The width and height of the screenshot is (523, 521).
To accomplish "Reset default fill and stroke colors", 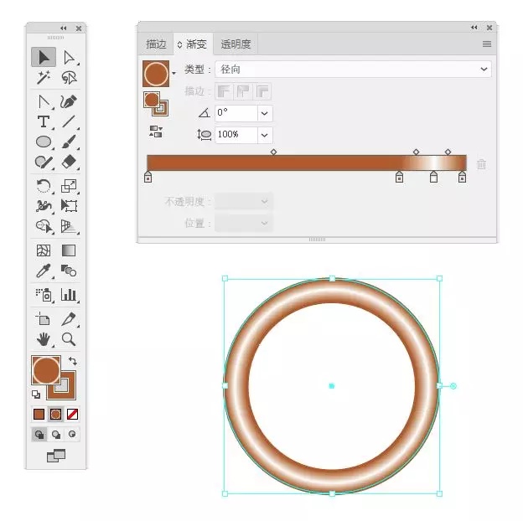I will (36, 395).
